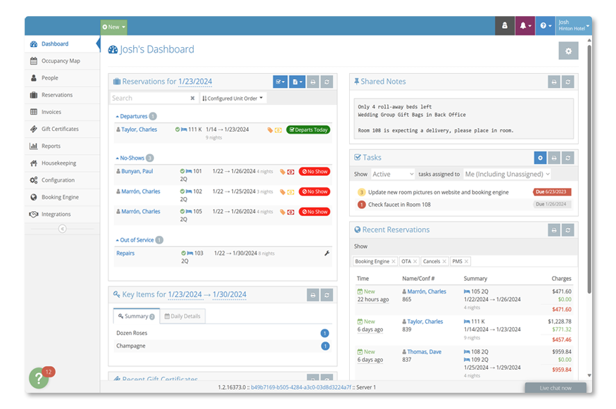Open the green New menu

coord(112,25)
